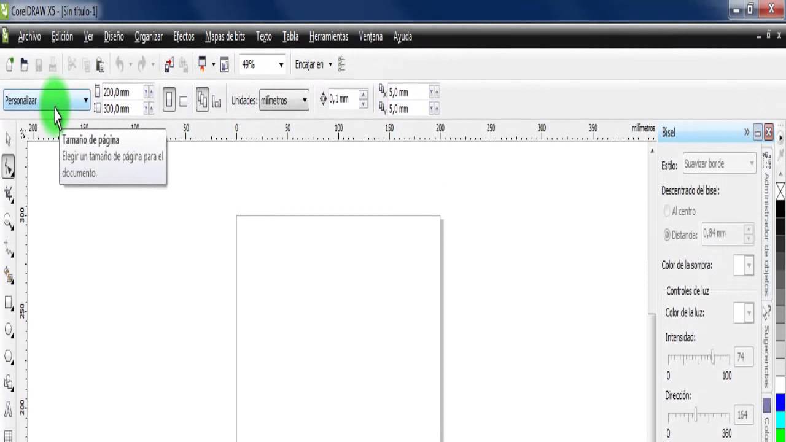Open the Diseño menu

click(x=114, y=37)
